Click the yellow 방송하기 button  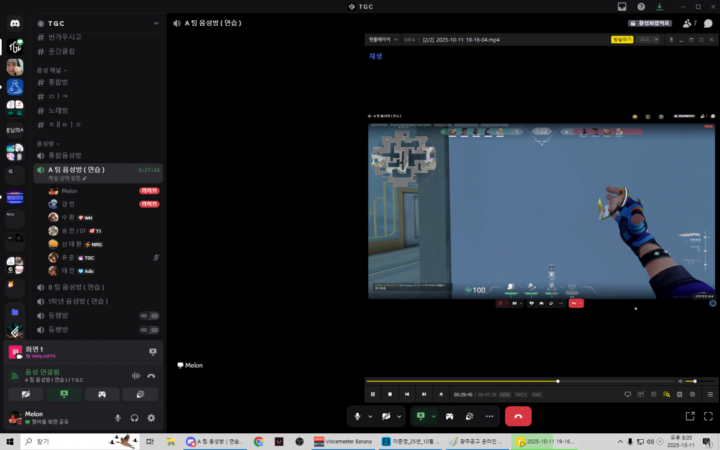[622, 40]
